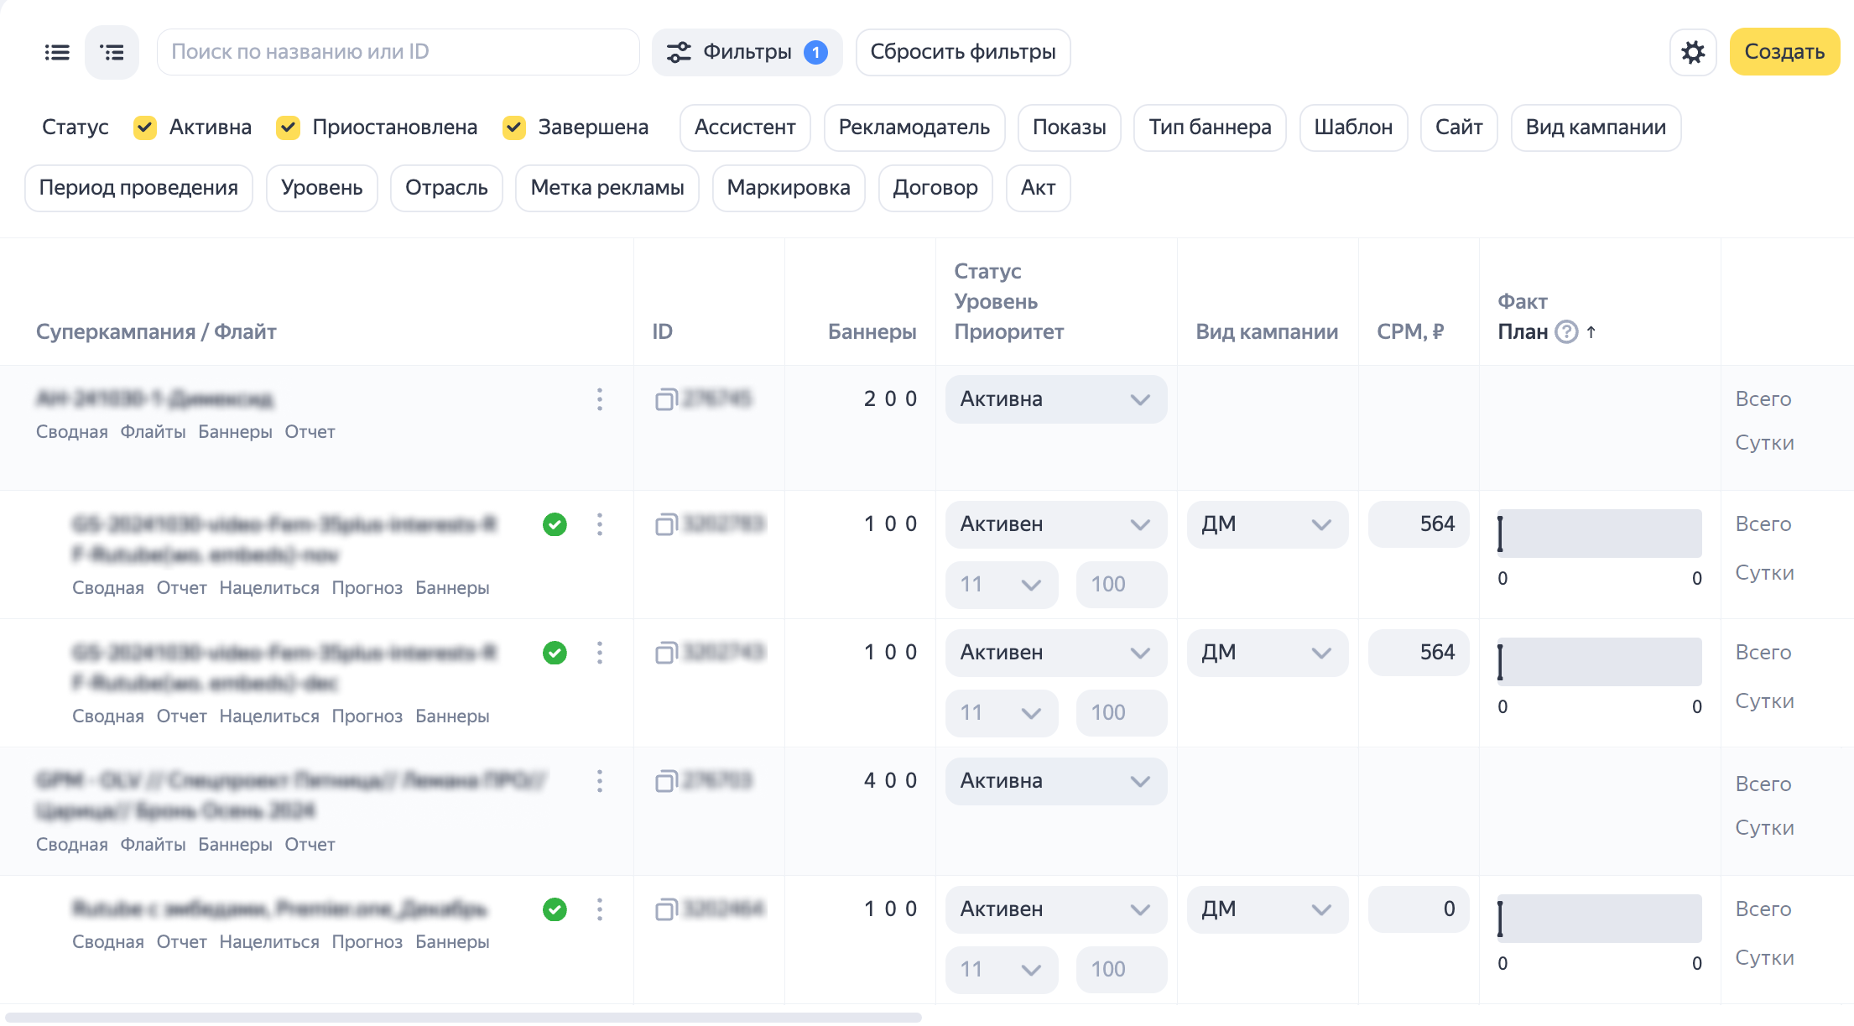Click help icon next to План
Screen dimensions: 1854x1026
pyautogui.click(x=1565, y=332)
